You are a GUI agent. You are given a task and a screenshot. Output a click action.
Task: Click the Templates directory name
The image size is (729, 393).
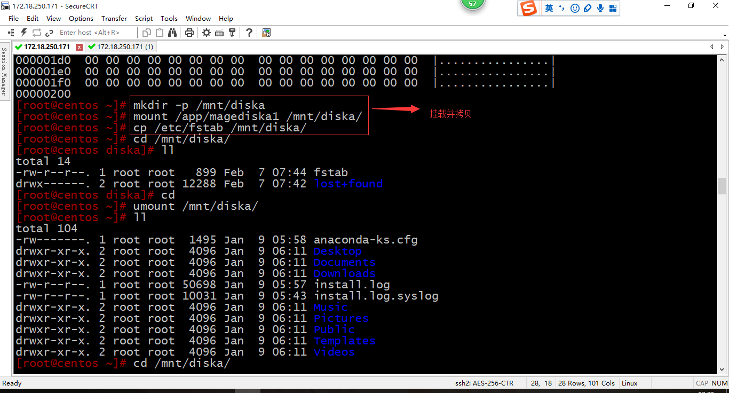pos(344,341)
